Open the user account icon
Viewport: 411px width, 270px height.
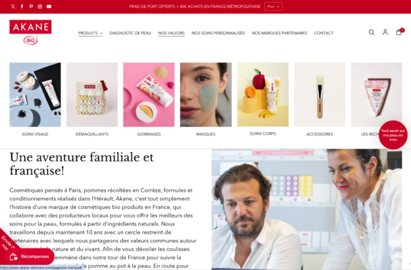tap(385, 32)
